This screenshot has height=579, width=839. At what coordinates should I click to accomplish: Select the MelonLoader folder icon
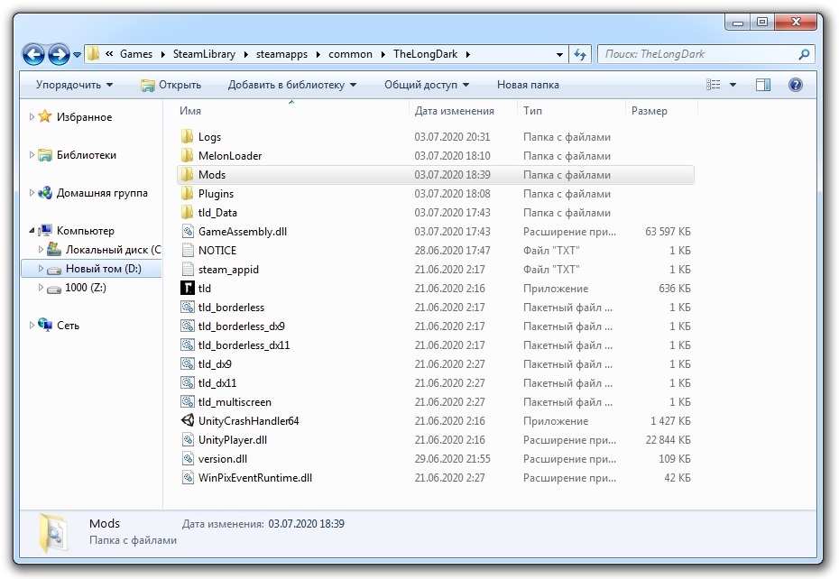coord(188,155)
